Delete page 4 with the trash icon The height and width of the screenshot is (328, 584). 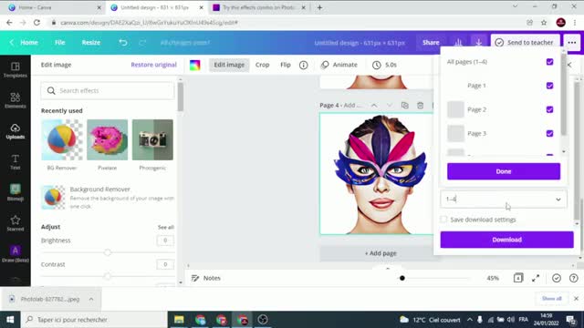pyautogui.click(x=420, y=106)
